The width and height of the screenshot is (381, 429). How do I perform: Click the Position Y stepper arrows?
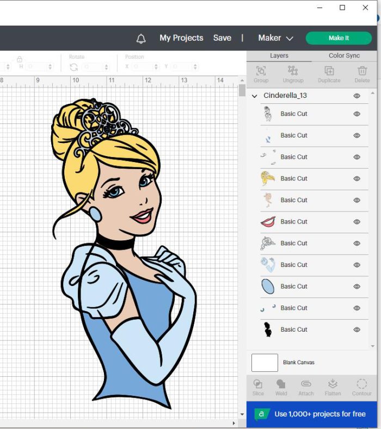point(195,66)
